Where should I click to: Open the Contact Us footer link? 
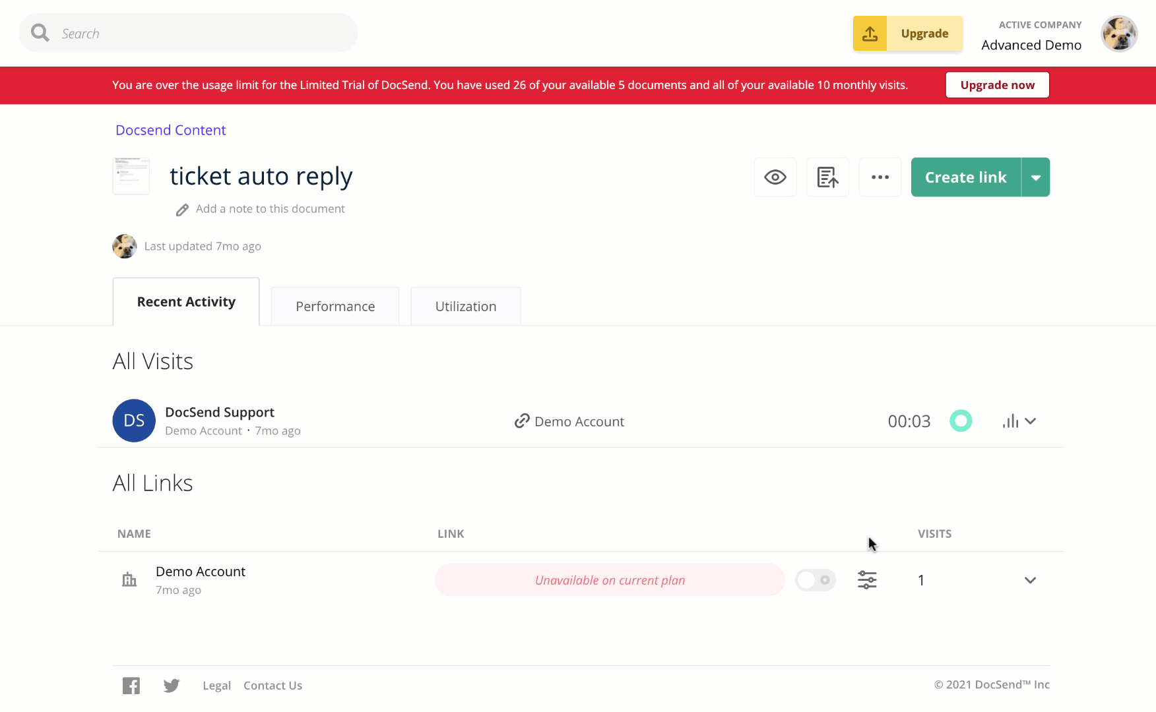click(x=273, y=686)
